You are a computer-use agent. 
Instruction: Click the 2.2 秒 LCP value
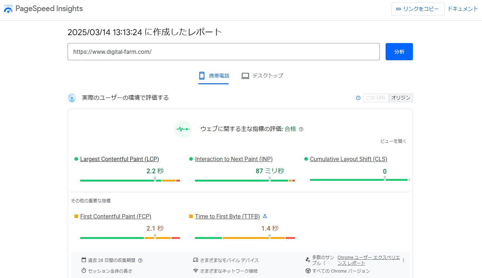click(155, 171)
